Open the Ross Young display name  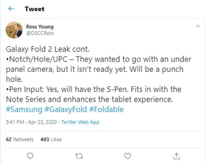tap(40, 27)
